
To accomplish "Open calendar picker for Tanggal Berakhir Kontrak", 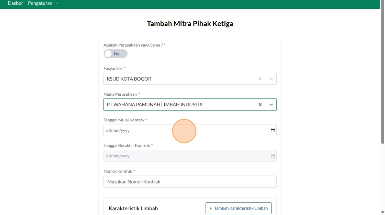I will coord(273,156).
